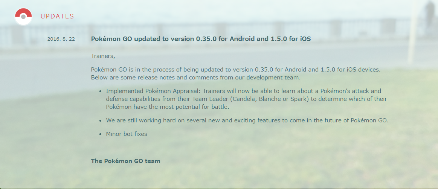Select the 2016. 8. 22 date label
This screenshot has width=438, height=189.
tap(61, 39)
